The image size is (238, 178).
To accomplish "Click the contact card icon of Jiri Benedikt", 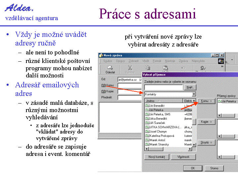I will click(147, 106).
